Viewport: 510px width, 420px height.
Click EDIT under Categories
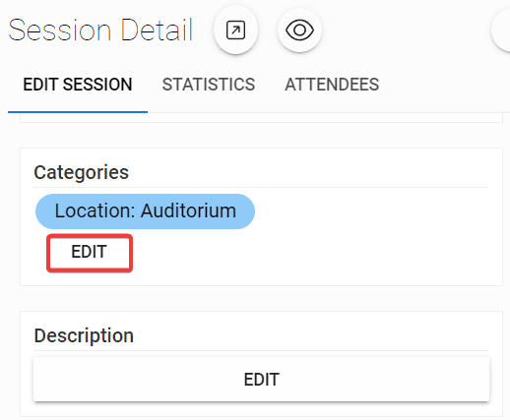(90, 253)
